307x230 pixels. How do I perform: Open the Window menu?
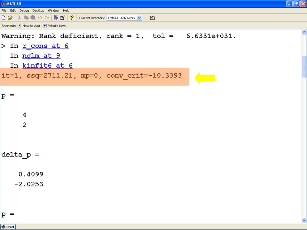point(53,11)
